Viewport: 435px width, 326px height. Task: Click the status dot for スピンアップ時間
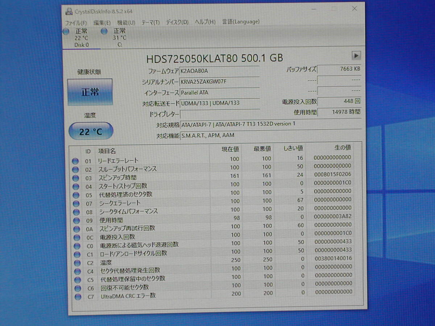click(x=75, y=178)
